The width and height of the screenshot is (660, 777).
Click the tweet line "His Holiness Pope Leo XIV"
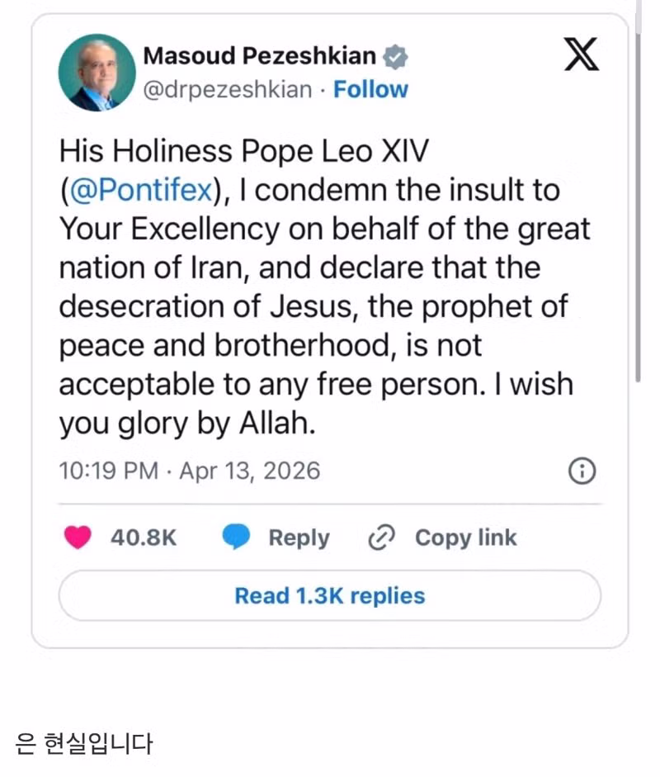(244, 151)
